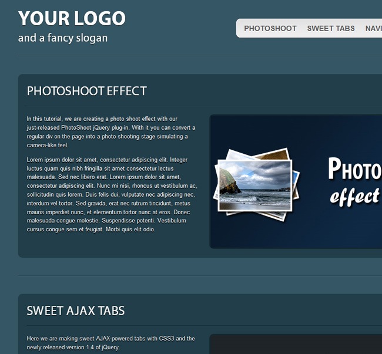Open the dark preview image under Sweet Ajax Tabs
This screenshot has height=354, width=382.
(296, 344)
